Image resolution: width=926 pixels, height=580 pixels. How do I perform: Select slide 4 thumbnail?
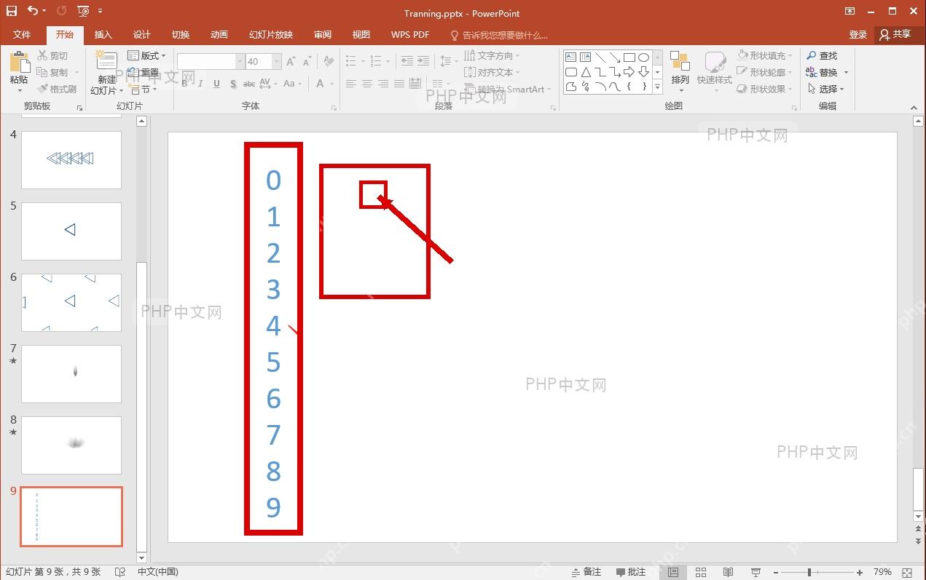(x=71, y=159)
